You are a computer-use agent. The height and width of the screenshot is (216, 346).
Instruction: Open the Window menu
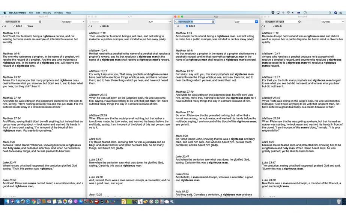pyautogui.click(x=59, y=13)
